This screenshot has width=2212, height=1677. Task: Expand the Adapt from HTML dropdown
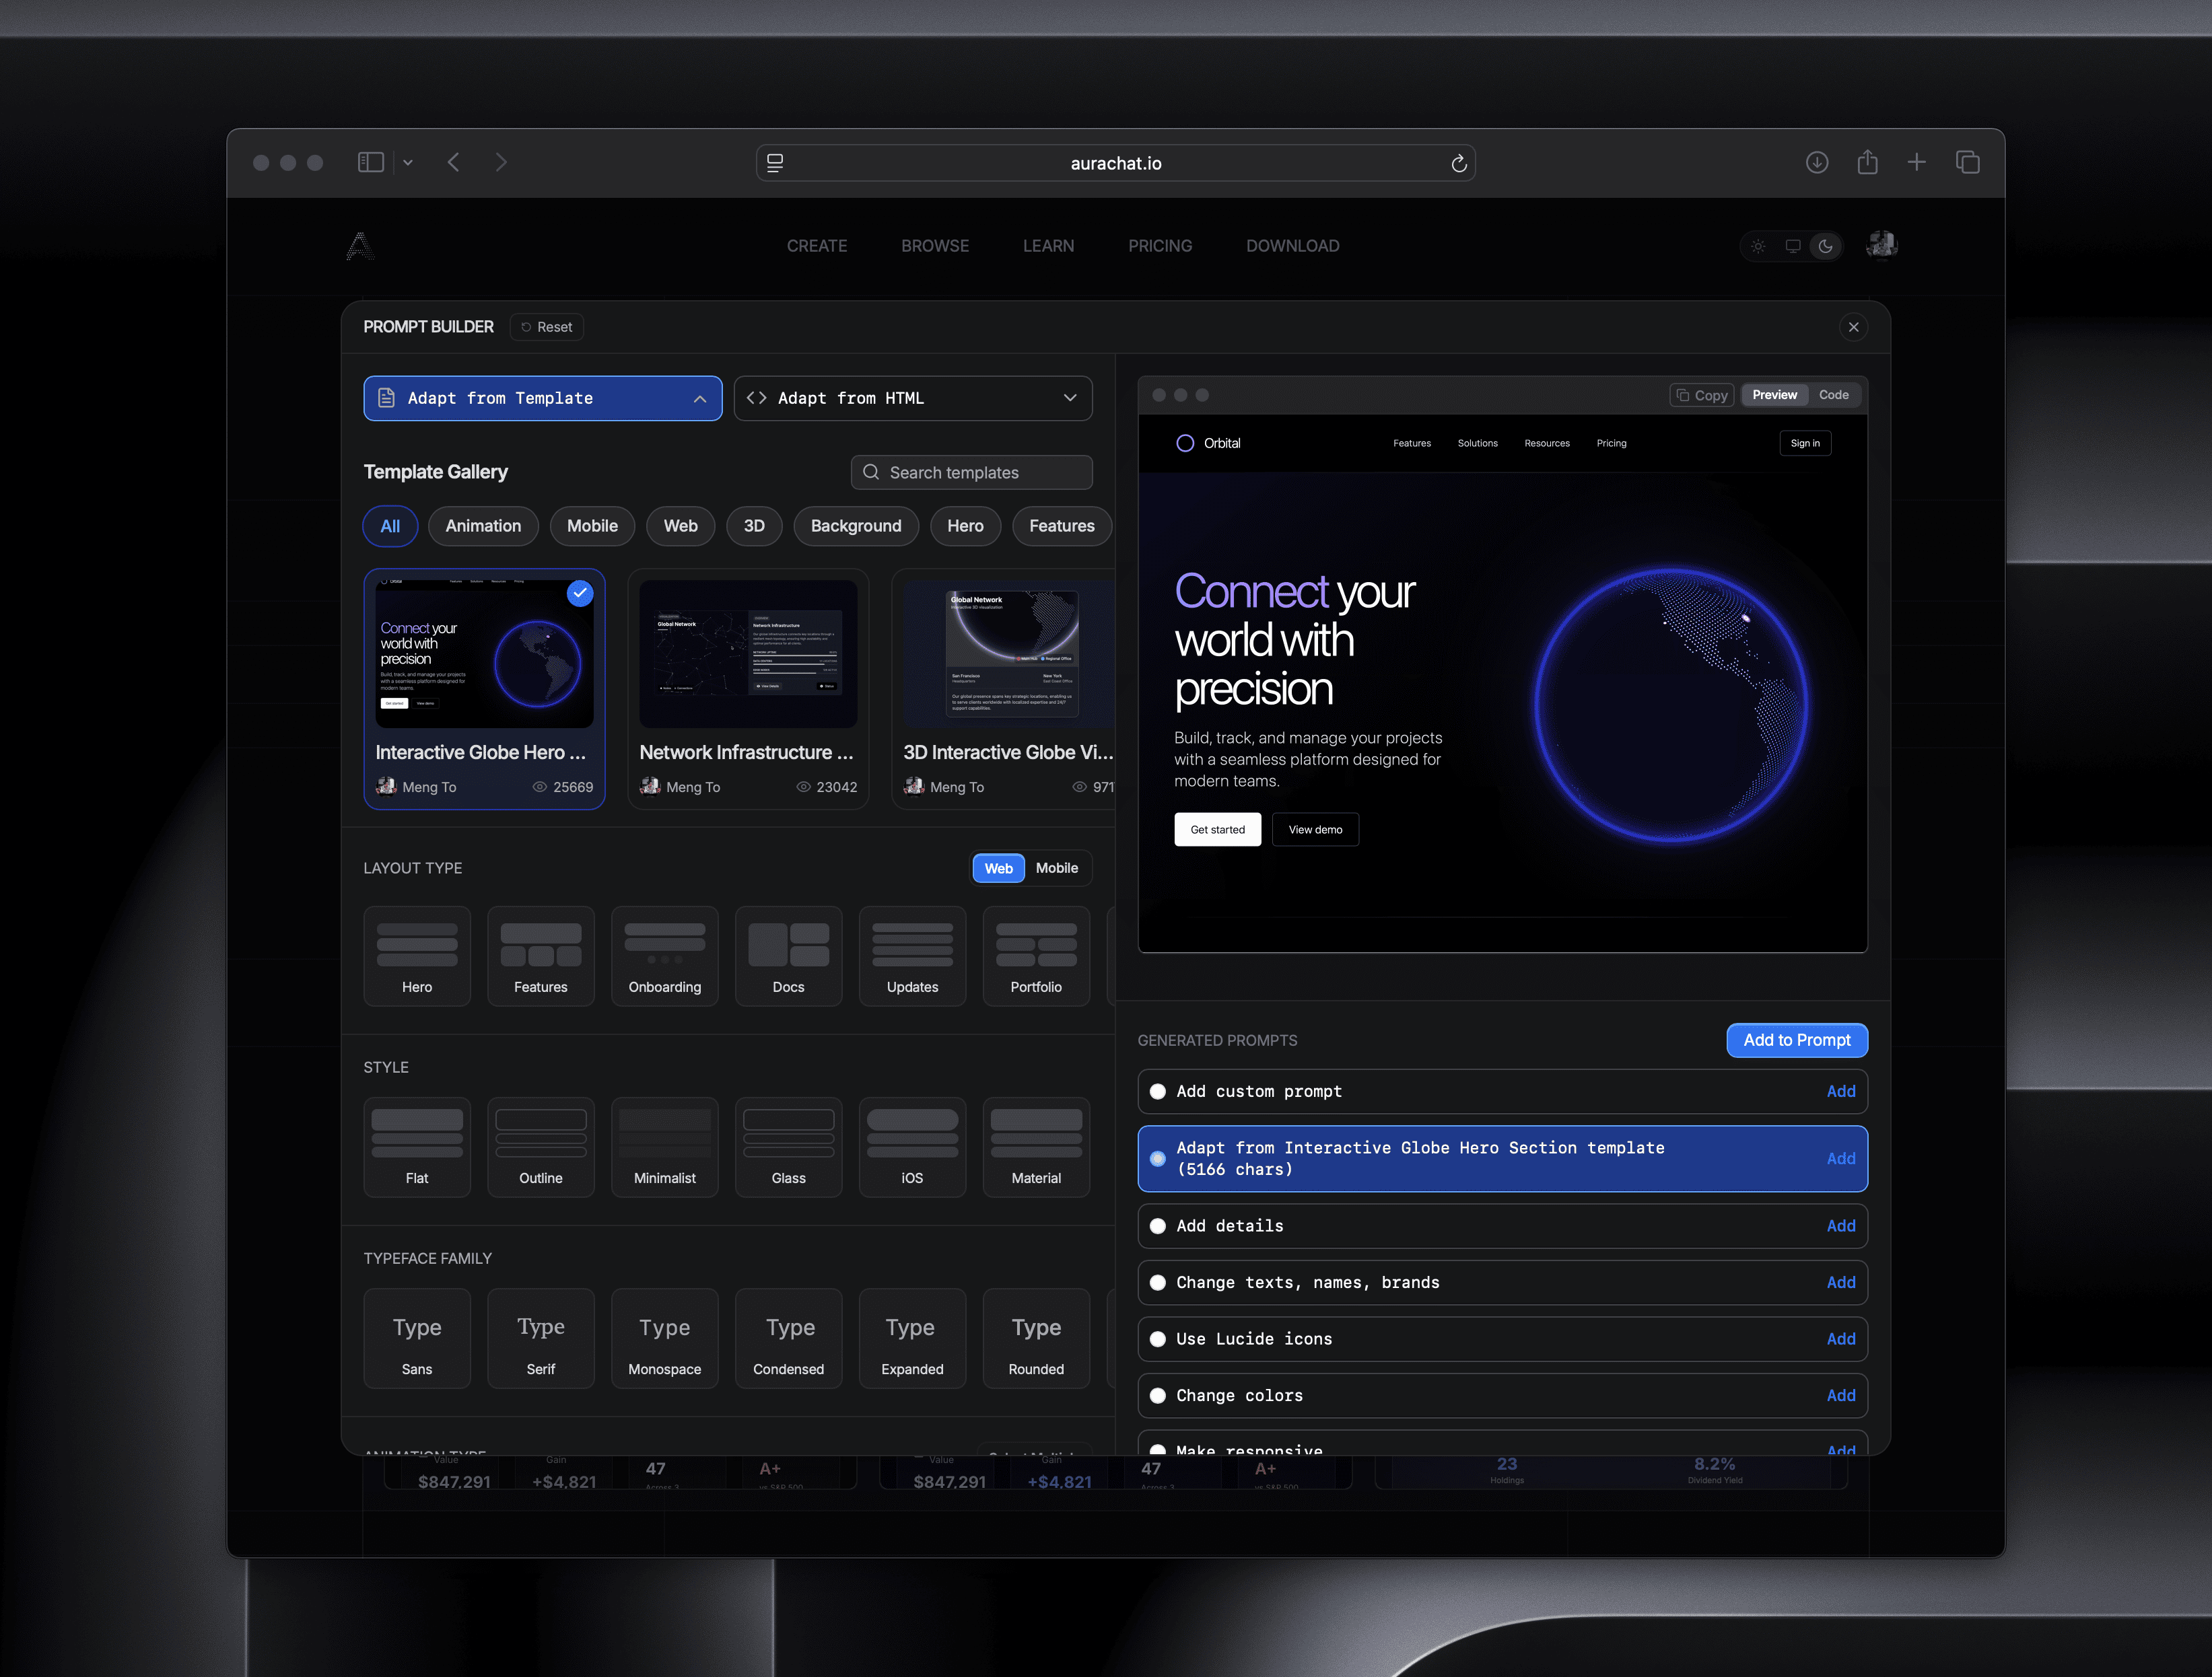click(913, 398)
